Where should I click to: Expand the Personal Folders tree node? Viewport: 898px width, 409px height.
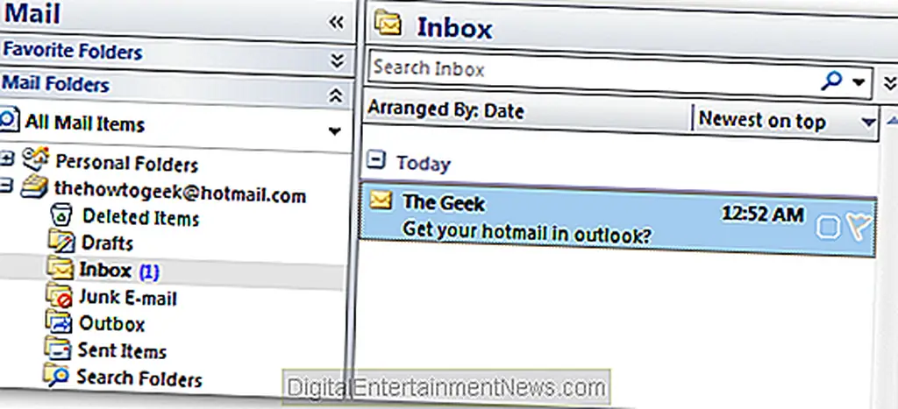pos(8,159)
